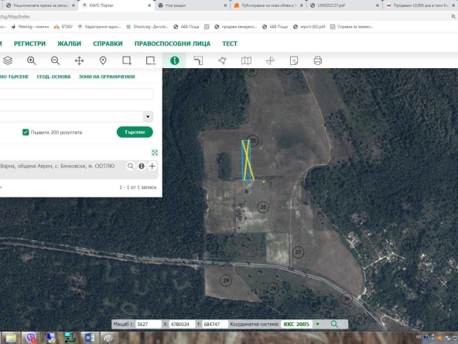This screenshot has width=458, height=344.
Task: Open the РЕГИСТРИ menu
Action: 30,43
